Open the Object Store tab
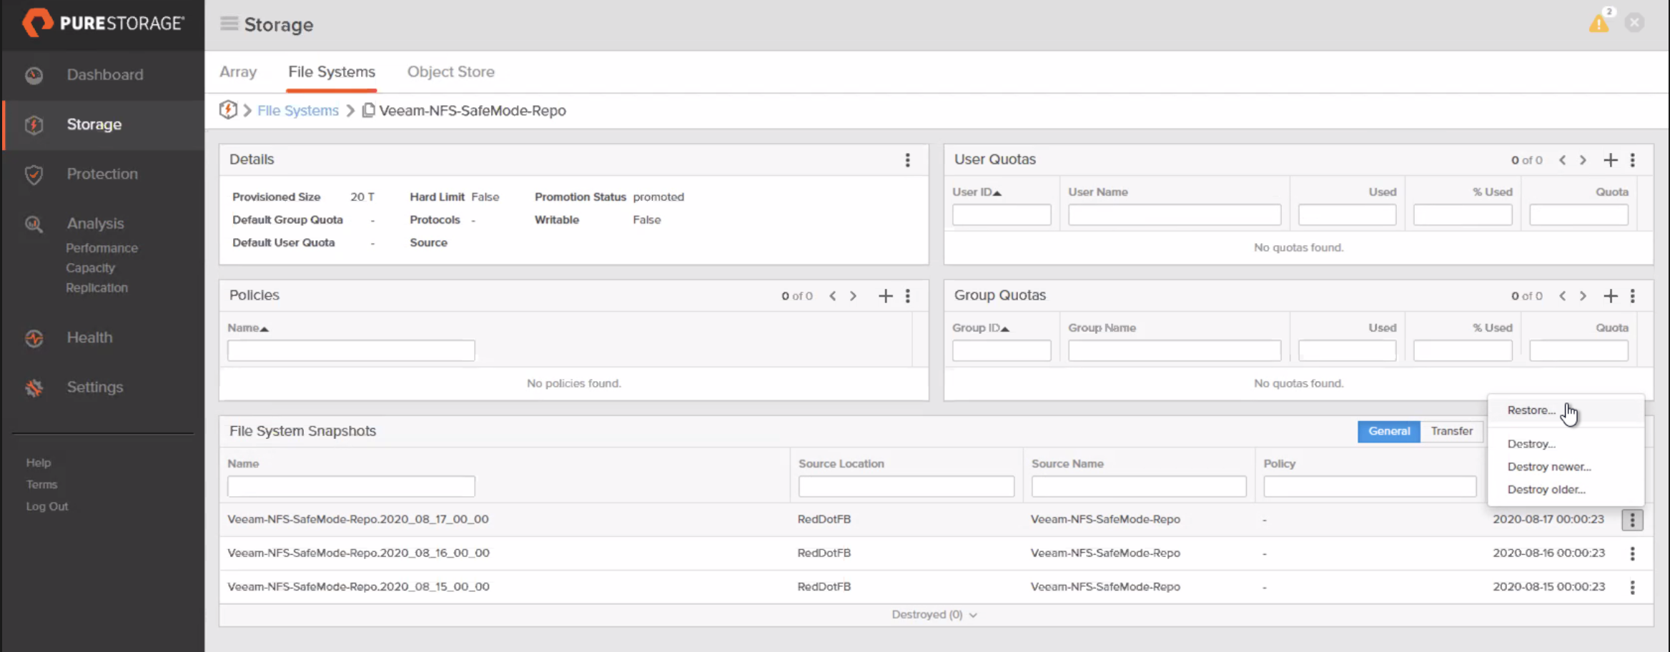1670x652 pixels. click(x=450, y=72)
